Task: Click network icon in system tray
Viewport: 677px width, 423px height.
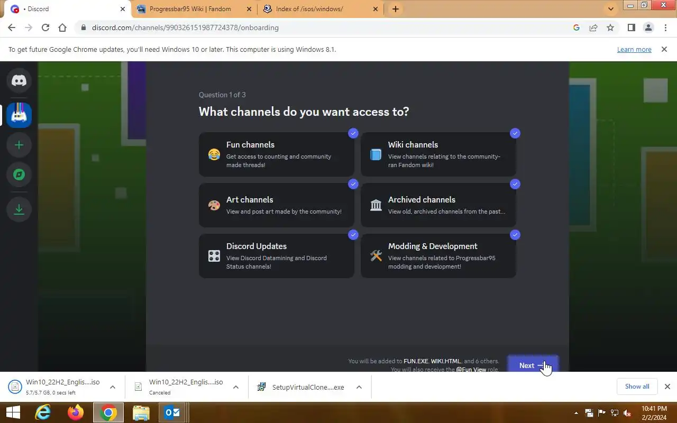Action: click(x=615, y=413)
